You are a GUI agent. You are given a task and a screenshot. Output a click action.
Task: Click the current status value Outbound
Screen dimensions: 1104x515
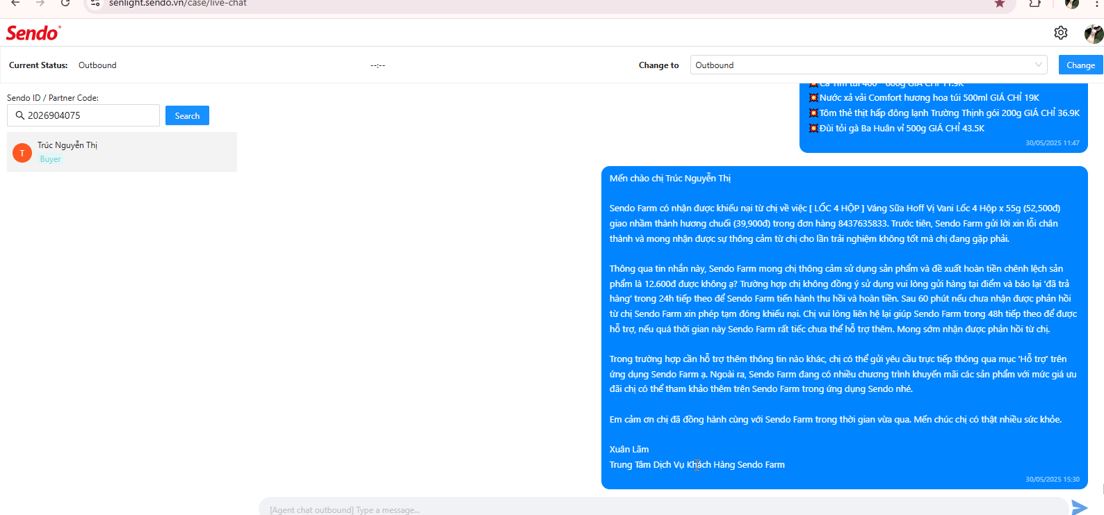[97, 65]
